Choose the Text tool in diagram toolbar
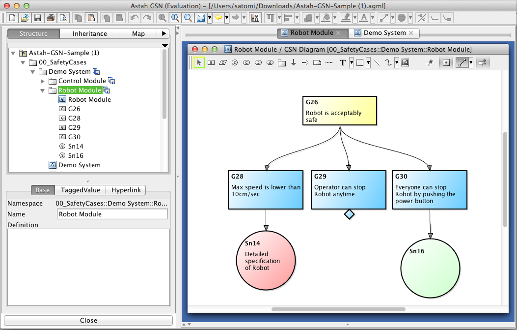The height and width of the screenshot is (330, 517). (343, 63)
